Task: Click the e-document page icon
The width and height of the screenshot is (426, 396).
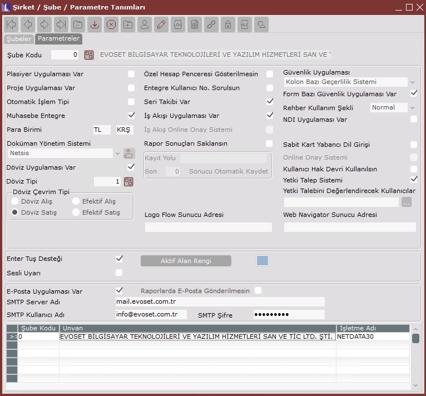Action: [195, 24]
